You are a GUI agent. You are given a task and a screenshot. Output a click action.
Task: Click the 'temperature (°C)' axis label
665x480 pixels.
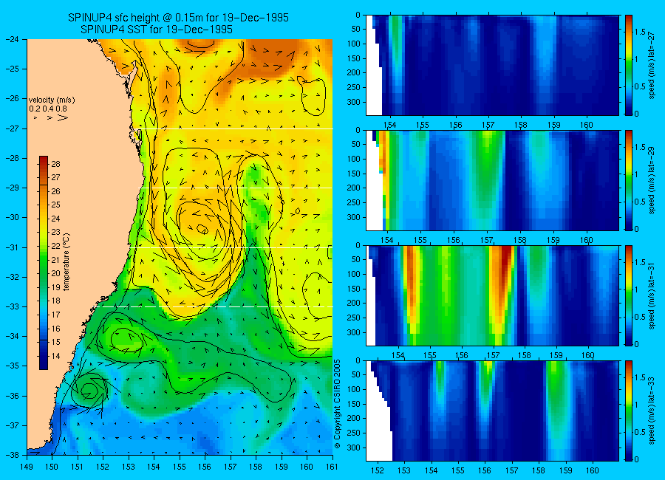coord(66,262)
